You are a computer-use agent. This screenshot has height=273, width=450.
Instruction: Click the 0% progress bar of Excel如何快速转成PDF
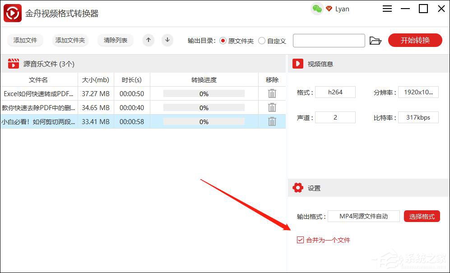204,93
